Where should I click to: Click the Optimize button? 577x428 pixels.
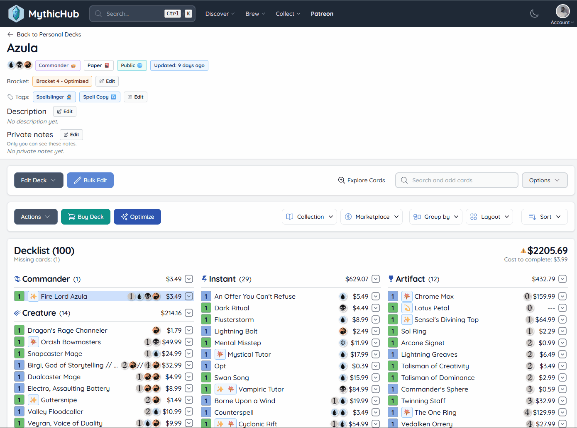pos(137,217)
